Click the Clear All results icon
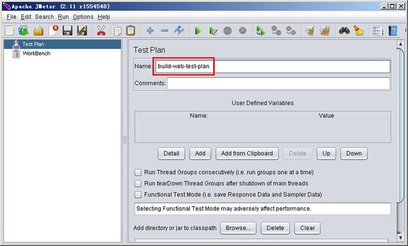 [x=325, y=31]
